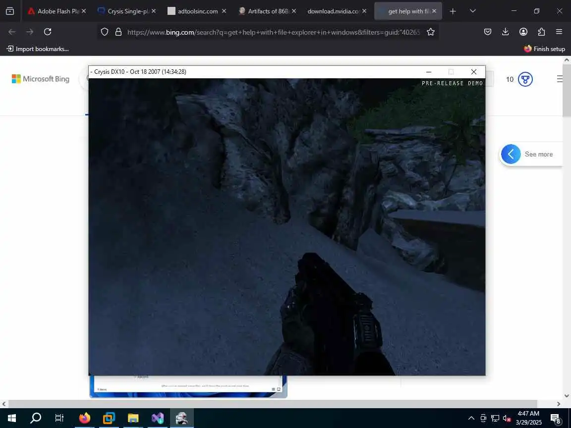Open Firefox application hamburger menu
This screenshot has width=571, height=428.
(559, 32)
